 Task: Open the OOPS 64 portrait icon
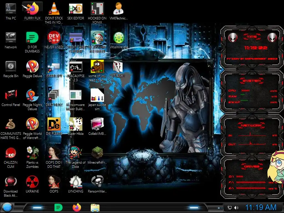coord(54,181)
